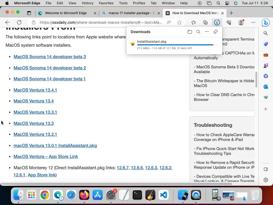Open MacOS Ventura – App Store Link
The height and width of the screenshot is (205, 273).
coord(46,156)
